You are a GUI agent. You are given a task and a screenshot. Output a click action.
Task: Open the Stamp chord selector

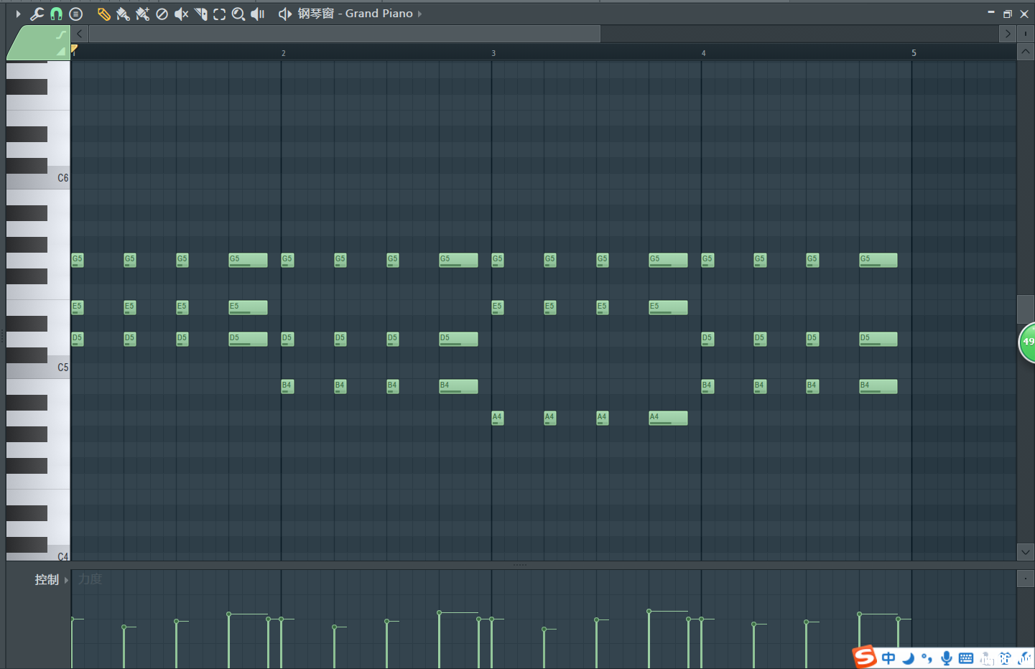click(x=75, y=14)
